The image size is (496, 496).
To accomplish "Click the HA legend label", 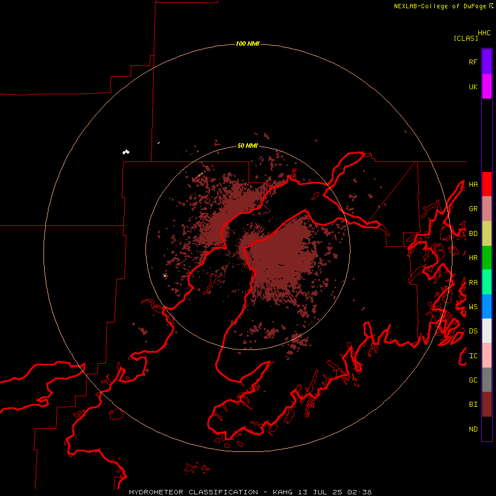I will click(473, 185).
